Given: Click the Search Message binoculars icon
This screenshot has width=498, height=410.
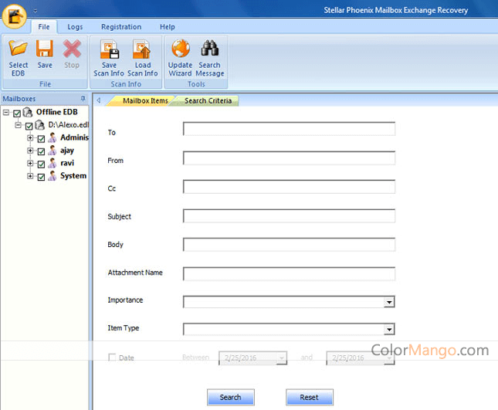Looking at the screenshot, I should click(x=209, y=49).
